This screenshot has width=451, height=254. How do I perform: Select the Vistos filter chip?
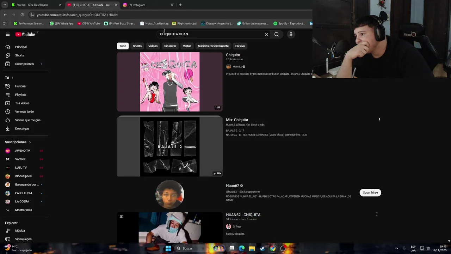point(187,46)
